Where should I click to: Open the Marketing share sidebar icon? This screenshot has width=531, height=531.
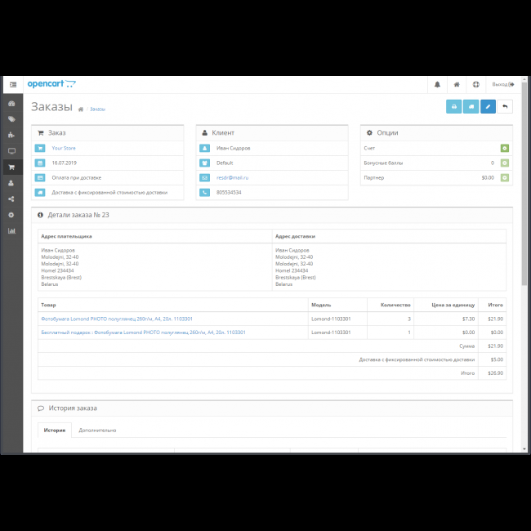pos(11,199)
